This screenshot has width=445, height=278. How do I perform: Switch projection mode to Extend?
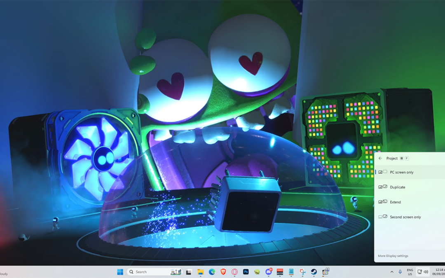395,202
